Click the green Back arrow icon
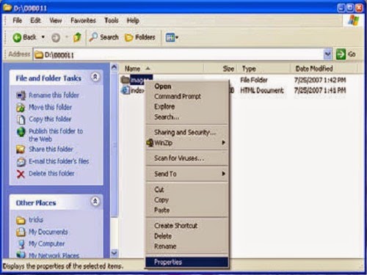The width and height of the screenshot is (367, 275). [17, 37]
